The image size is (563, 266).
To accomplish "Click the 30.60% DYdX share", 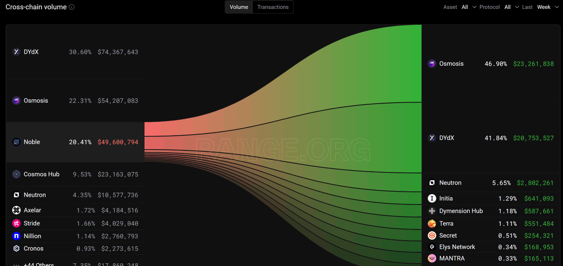I will [80, 52].
